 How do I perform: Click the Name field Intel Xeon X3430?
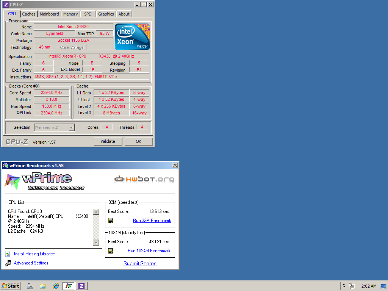coord(73,27)
